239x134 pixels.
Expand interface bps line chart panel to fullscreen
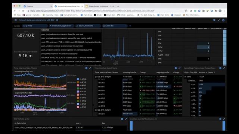(90, 68)
